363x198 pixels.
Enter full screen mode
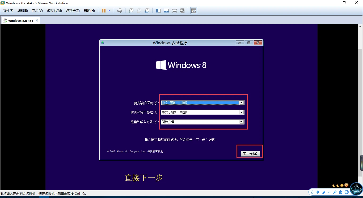(174, 11)
